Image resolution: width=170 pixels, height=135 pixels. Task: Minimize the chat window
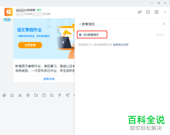152,3
